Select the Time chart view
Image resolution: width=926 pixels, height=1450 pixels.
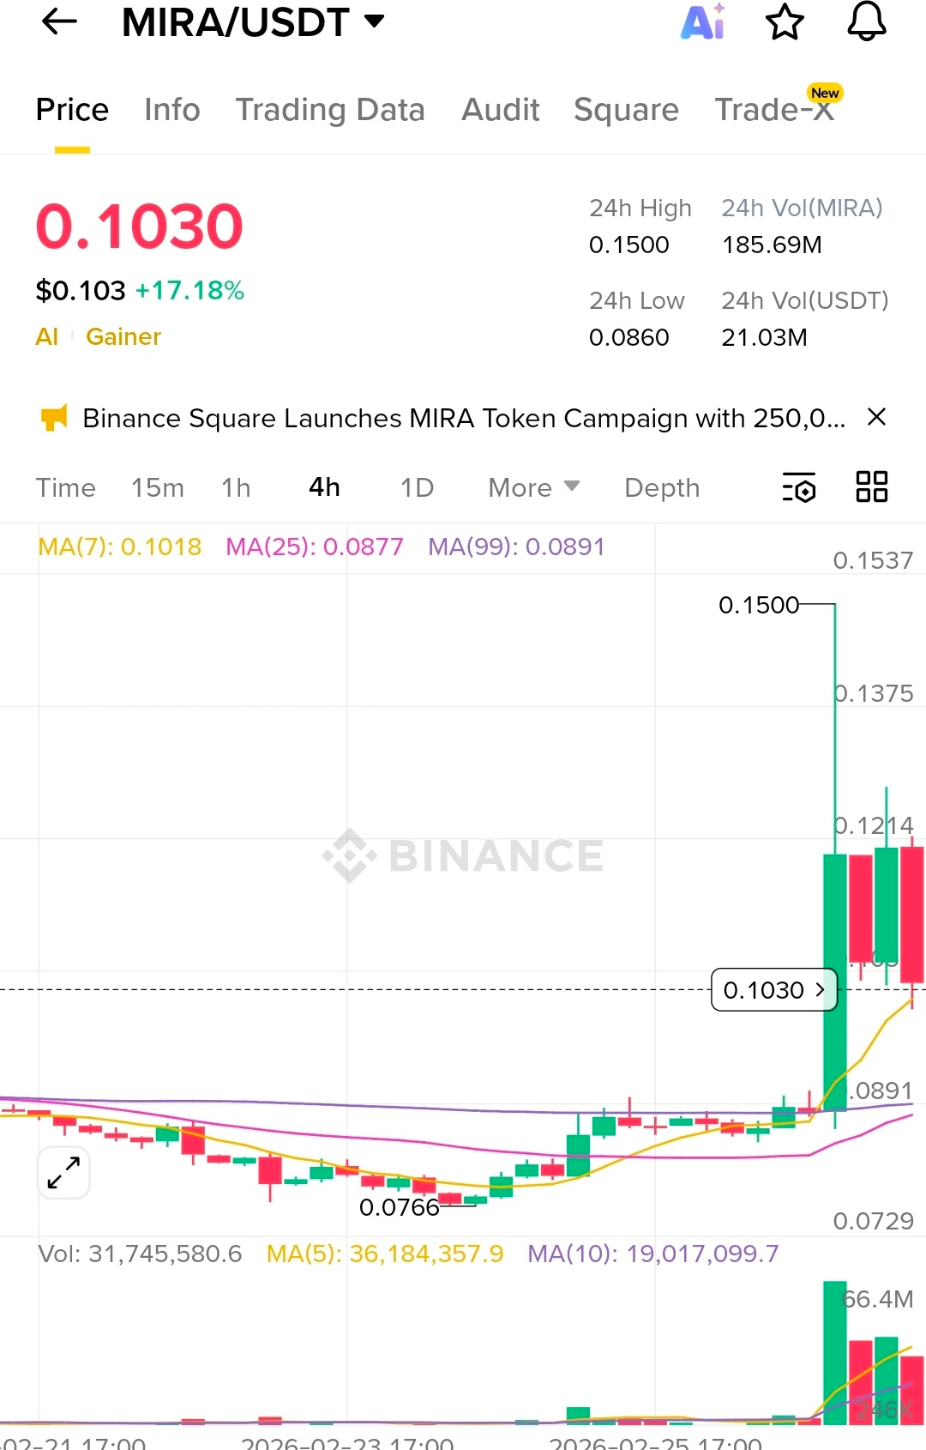pyautogui.click(x=66, y=487)
